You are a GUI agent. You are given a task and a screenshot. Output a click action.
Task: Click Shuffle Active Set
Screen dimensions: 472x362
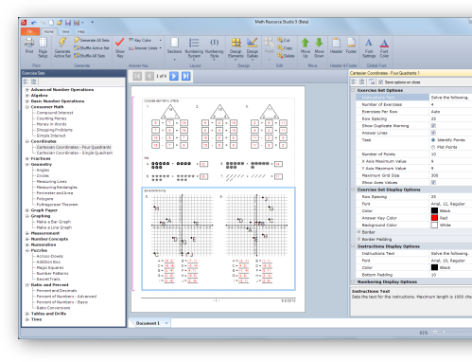point(92,48)
